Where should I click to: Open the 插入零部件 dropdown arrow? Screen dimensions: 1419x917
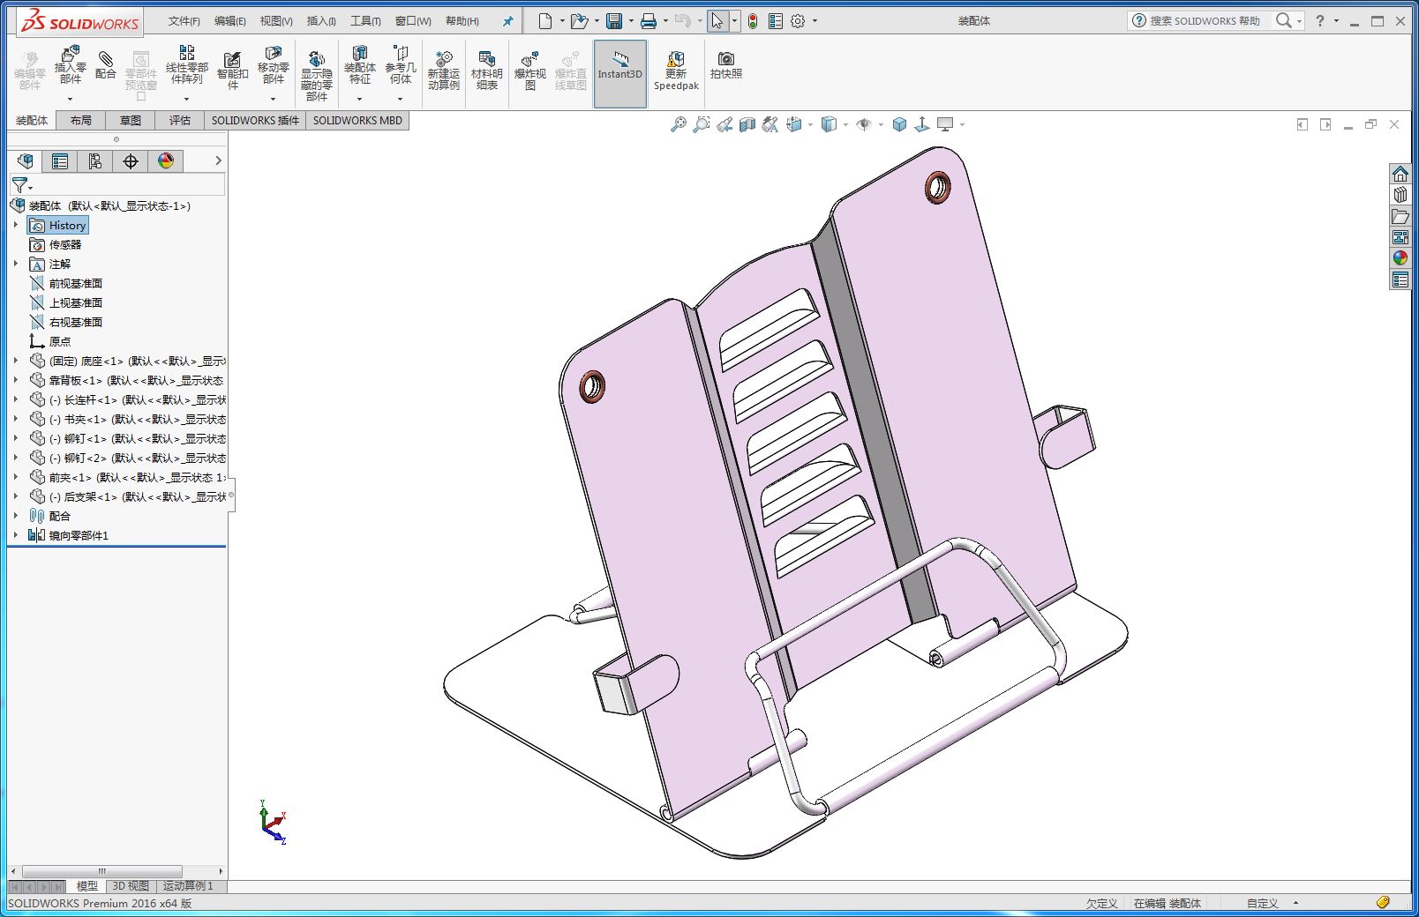71,99
